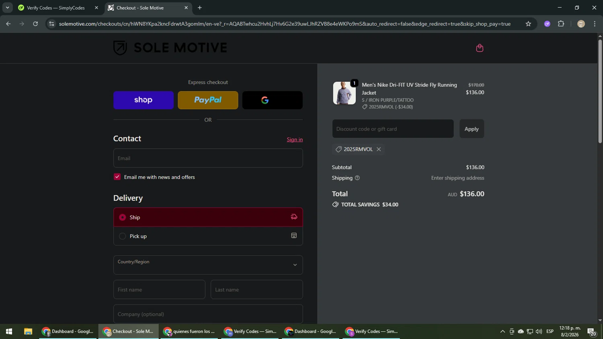Go forward in browser history
603x339 pixels.
coord(22,24)
